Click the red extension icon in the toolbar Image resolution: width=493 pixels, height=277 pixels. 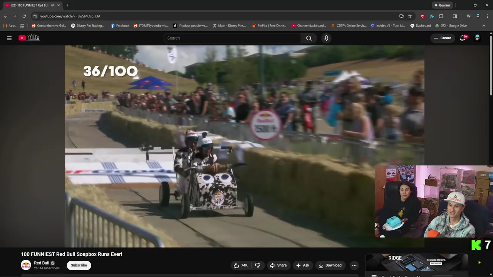tap(423, 16)
